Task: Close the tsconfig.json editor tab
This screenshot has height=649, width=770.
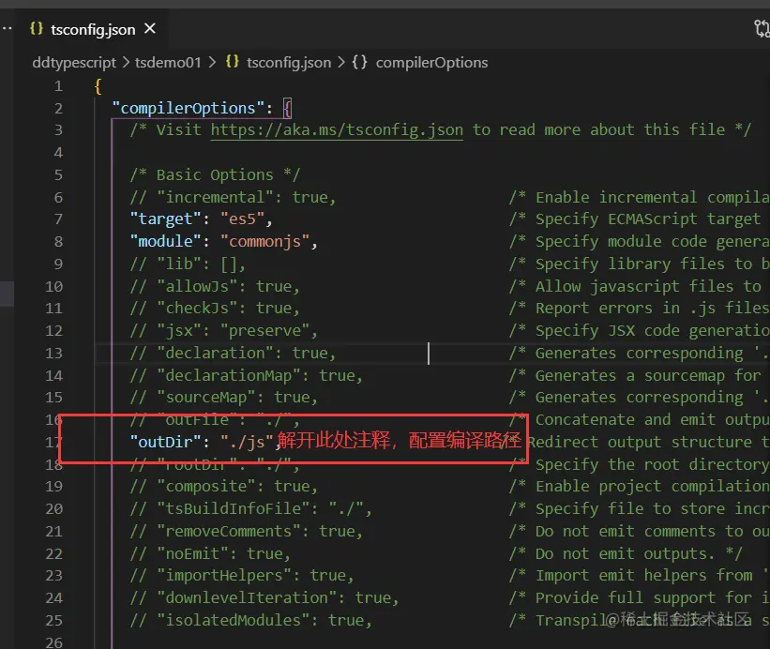Action: 150,29
